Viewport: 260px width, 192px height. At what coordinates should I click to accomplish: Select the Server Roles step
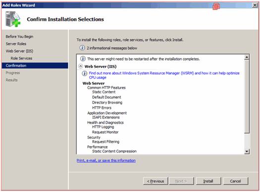click(x=16, y=44)
